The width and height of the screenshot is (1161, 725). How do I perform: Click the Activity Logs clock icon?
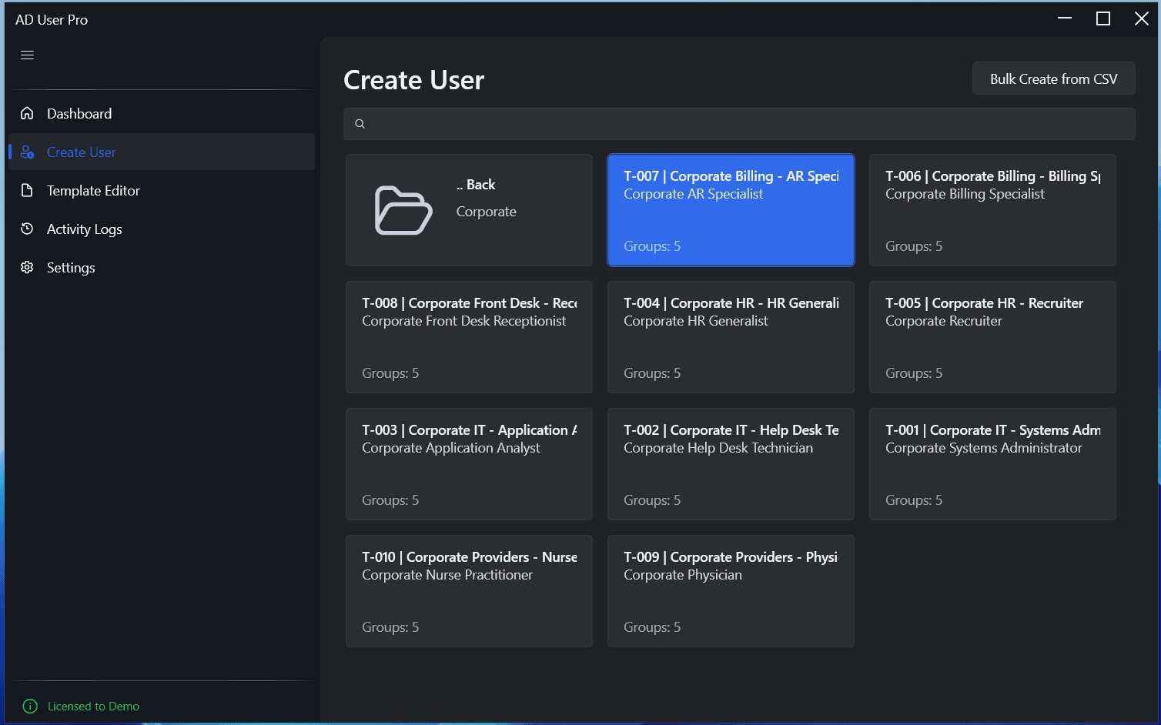click(27, 229)
